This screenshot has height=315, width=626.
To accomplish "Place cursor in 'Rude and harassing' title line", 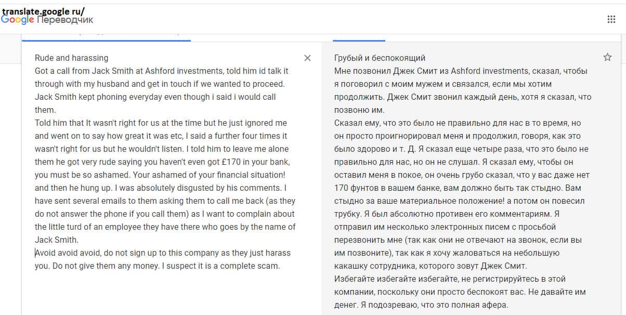I will (x=72, y=58).
